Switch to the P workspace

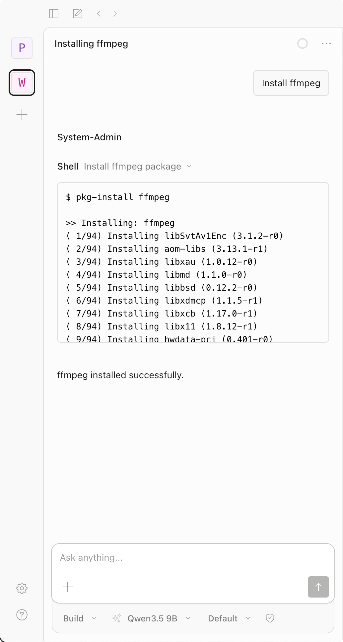22,48
